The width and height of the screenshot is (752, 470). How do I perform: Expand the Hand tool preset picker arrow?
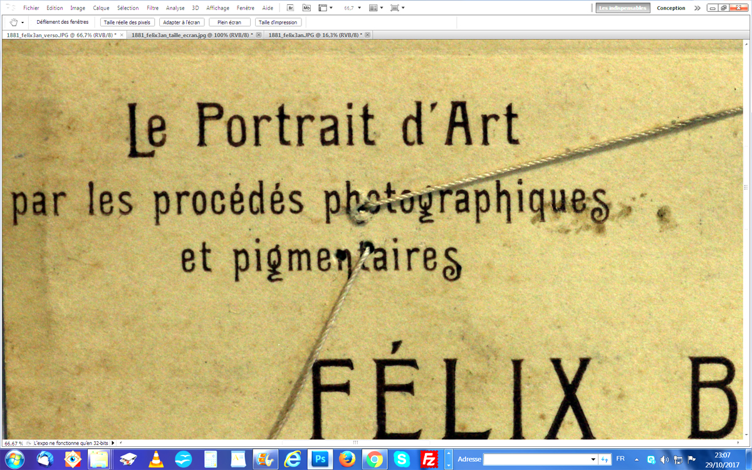[23, 22]
